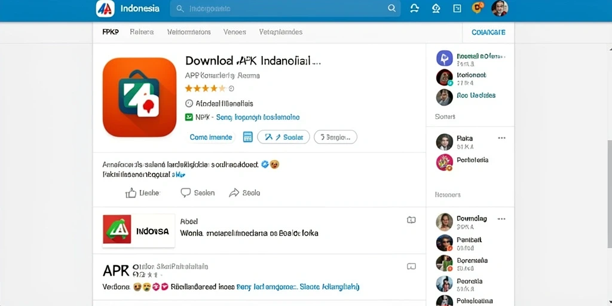This screenshot has height=306, width=612.
Task: Click the bookmark icon on Aboel row
Action: [411, 220]
